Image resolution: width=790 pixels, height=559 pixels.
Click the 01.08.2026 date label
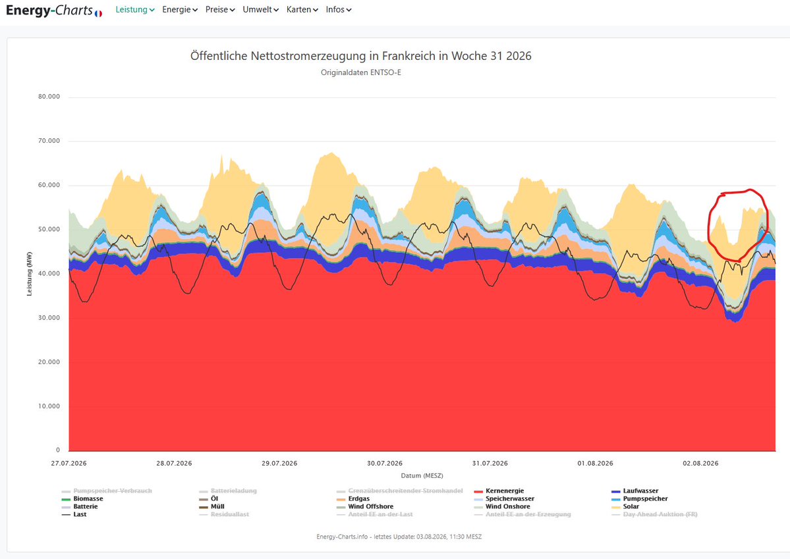tap(595, 464)
